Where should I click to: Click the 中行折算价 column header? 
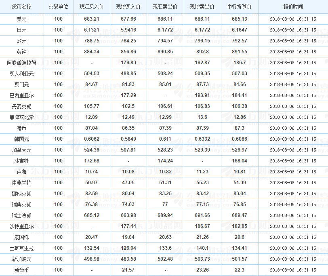(x=240, y=7)
